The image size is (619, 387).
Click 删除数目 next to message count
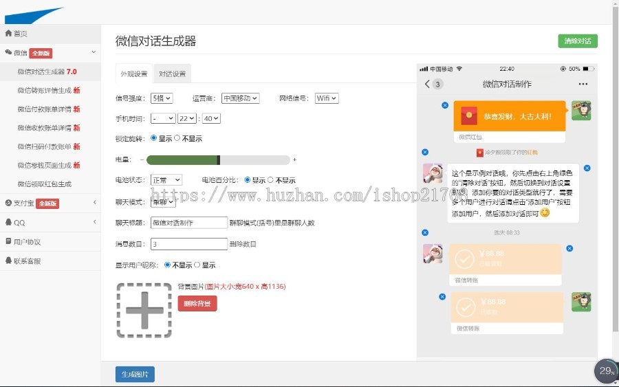[x=243, y=244]
